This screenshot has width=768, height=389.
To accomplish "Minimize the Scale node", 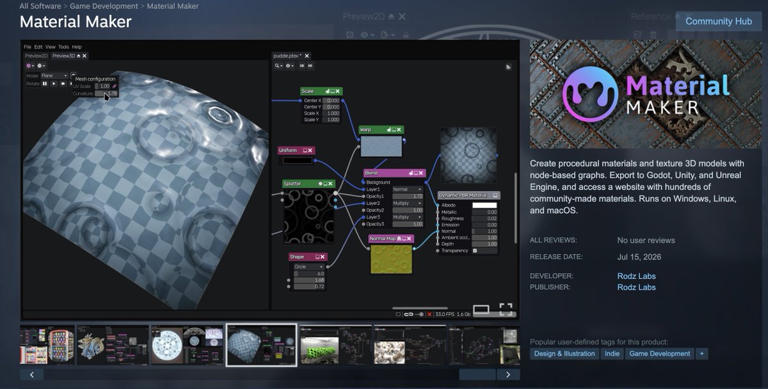I will (x=333, y=91).
